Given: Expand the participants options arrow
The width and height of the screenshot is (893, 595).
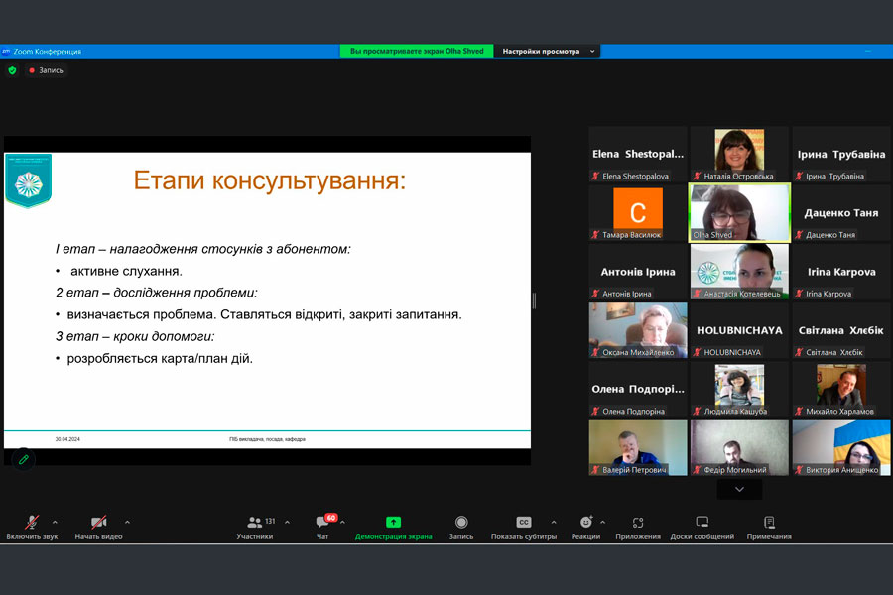Looking at the screenshot, I should click(287, 522).
